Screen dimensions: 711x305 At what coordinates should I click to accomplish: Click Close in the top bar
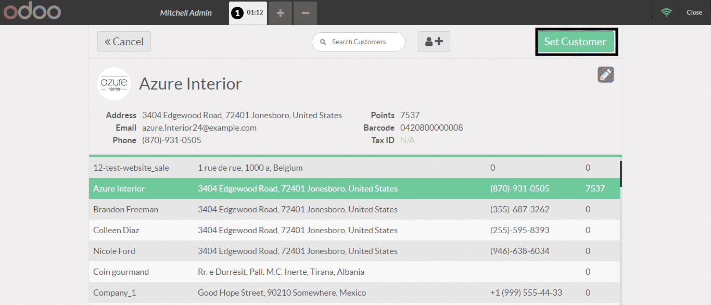click(x=694, y=12)
